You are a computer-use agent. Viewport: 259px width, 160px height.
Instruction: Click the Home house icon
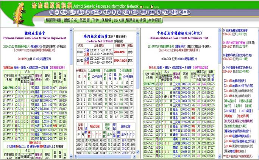[x=151, y=6]
